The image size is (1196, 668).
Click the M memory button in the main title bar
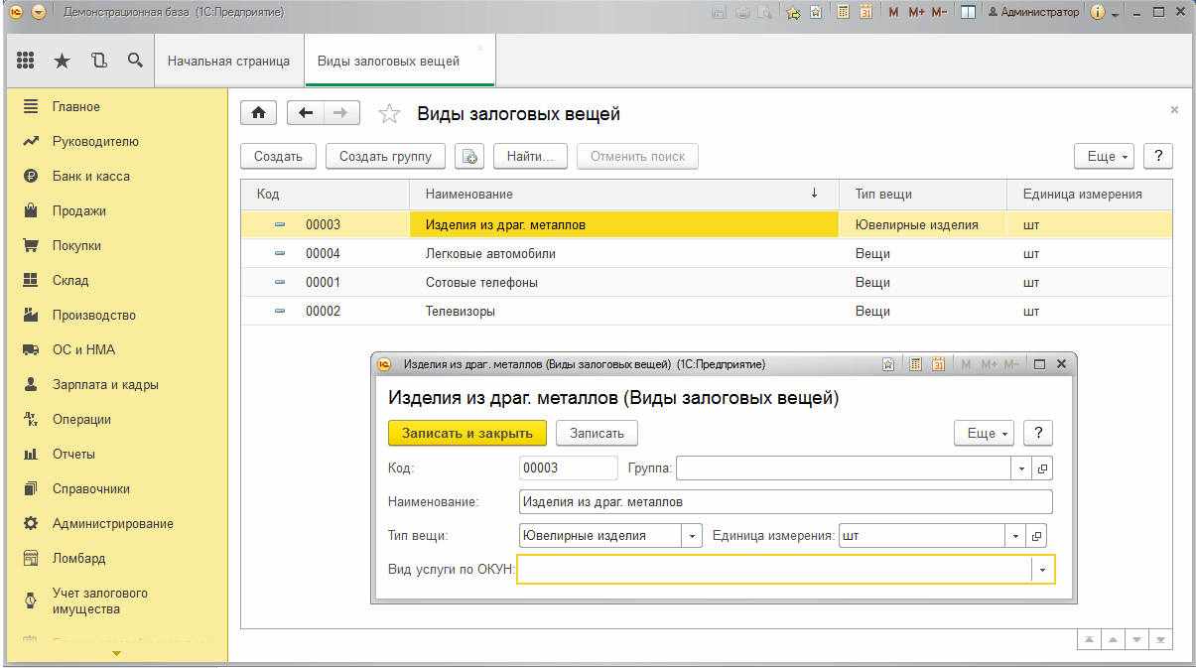pyautogui.click(x=893, y=12)
